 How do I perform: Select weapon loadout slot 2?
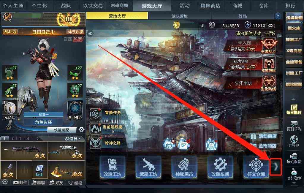(x=12, y=138)
